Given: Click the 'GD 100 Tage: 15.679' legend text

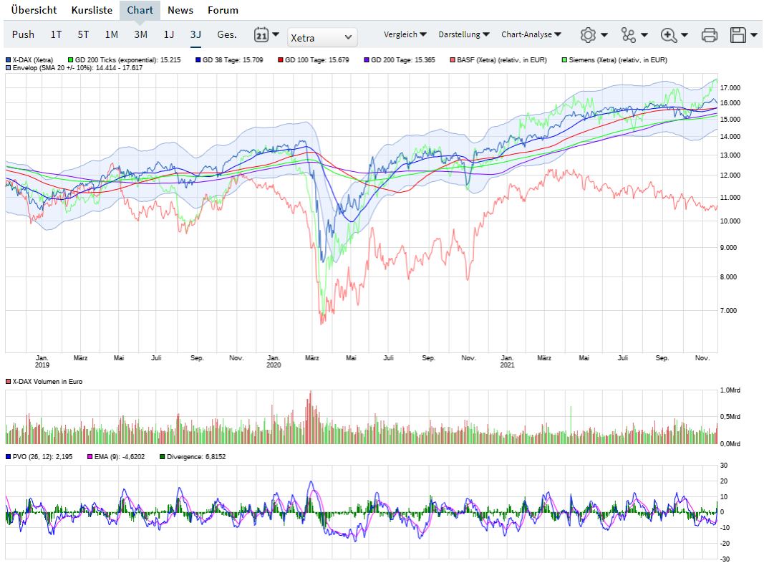Looking at the screenshot, I should click(317, 60).
